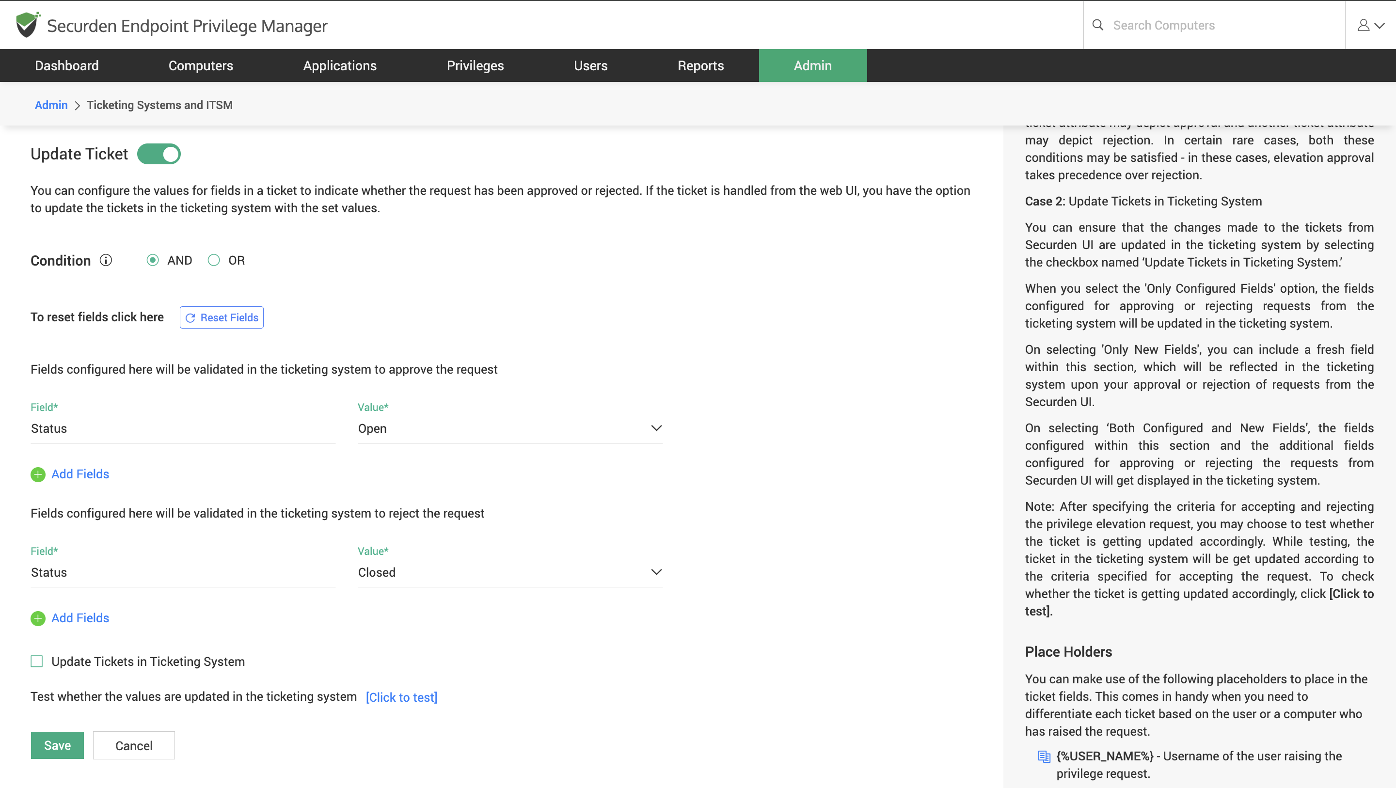Click the Securden shield logo
Viewport: 1396px width, 788px height.
click(28, 25)
